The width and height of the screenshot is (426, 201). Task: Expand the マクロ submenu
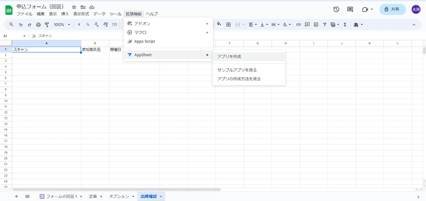point(168,32)
